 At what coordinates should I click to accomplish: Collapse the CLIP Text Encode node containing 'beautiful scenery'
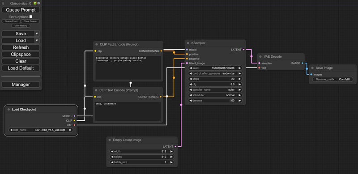point(97,44)
